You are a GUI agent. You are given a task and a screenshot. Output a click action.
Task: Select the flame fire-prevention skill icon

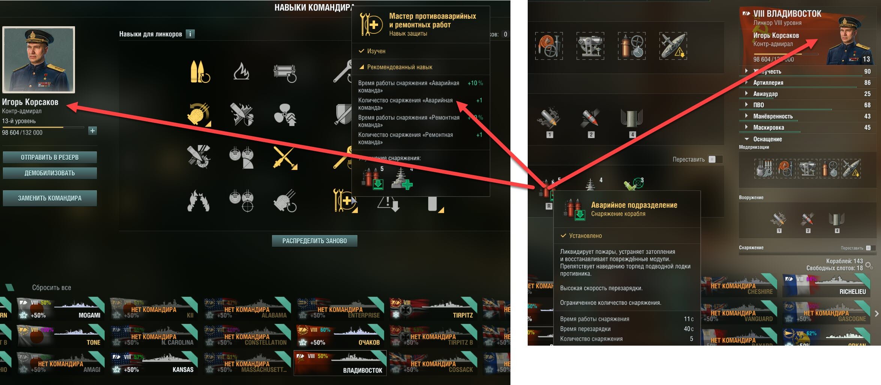click(x=241, y=71)
